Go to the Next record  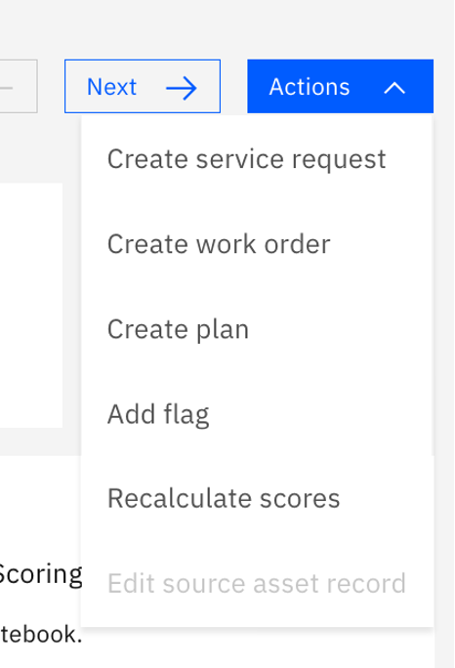[x=143, y=86]
